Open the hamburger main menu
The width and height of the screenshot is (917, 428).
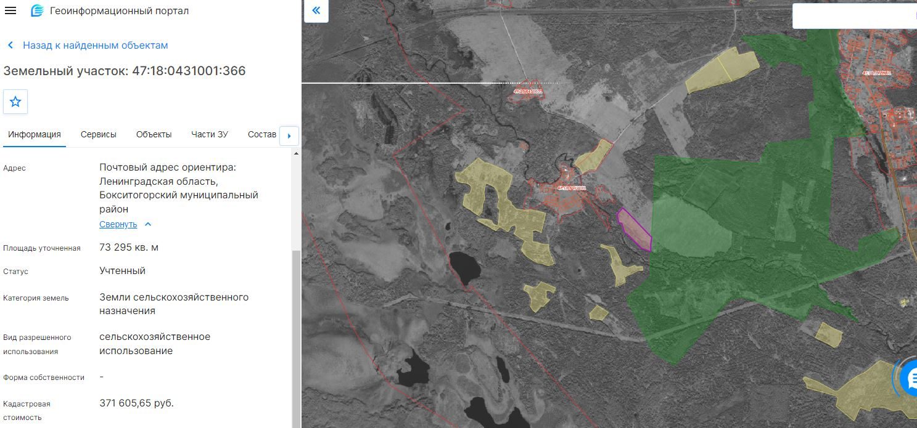point(10,10)
